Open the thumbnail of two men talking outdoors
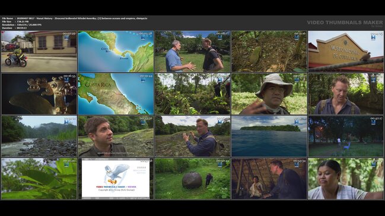The width and height of the screenshot is (385, 216). 192,51
